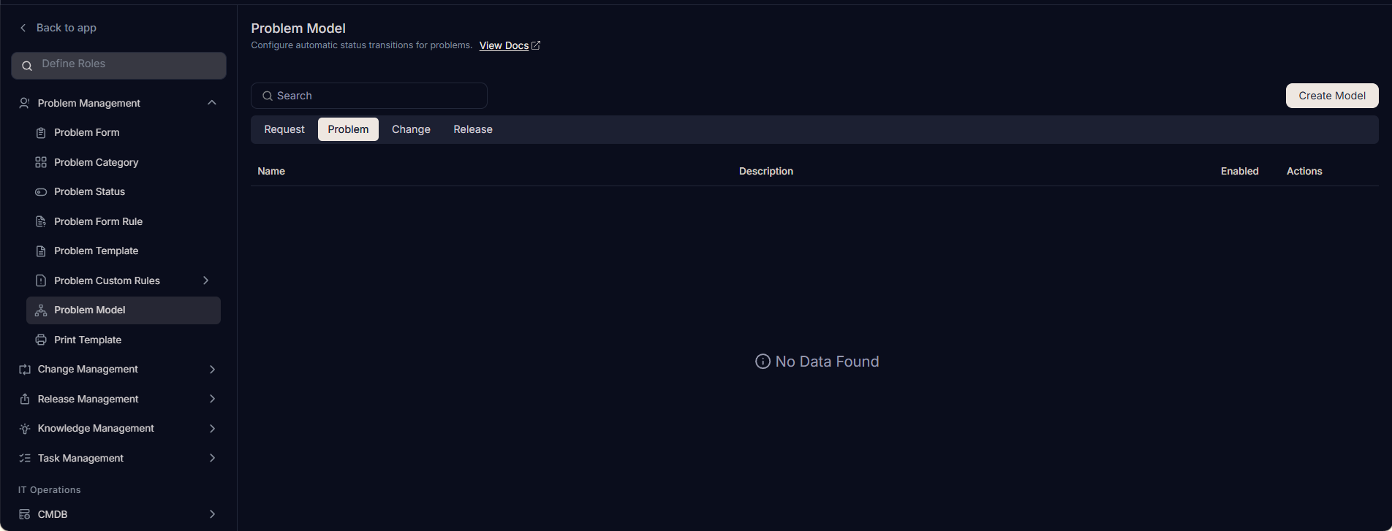Go back via Back to app
The image size is (1392, 531).
(x=67, y=28)
